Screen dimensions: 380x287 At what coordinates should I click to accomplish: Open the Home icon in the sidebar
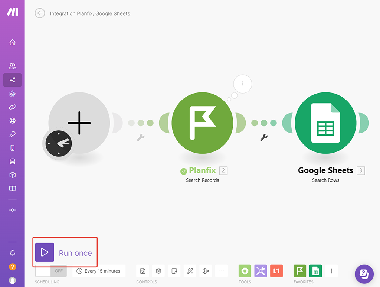click(x=12, y=42)
